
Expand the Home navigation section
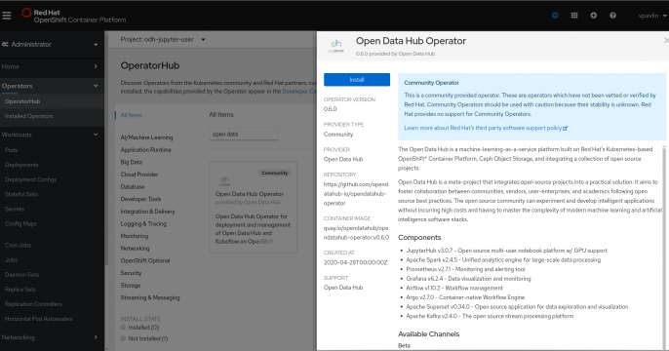[52, 66]
